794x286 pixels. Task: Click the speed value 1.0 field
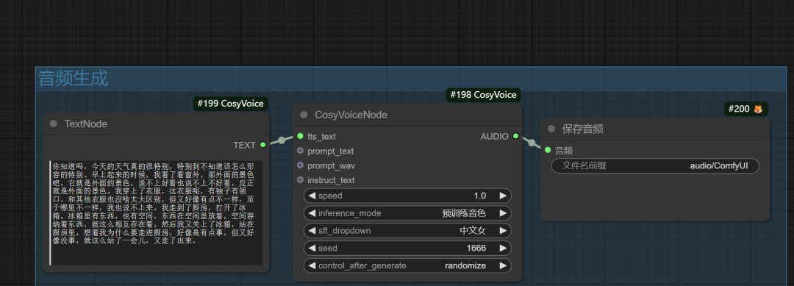point(407,196)
